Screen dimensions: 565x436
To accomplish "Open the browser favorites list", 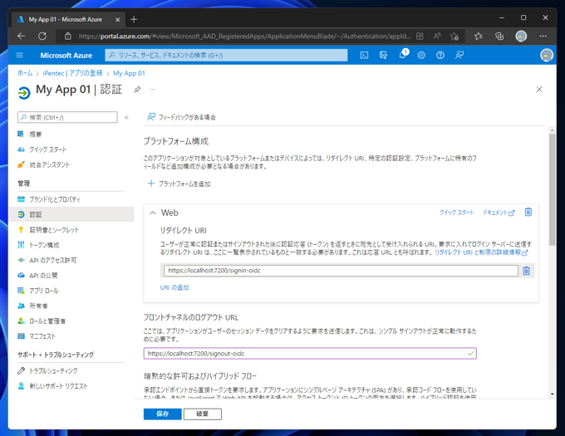I will (478, 36).
